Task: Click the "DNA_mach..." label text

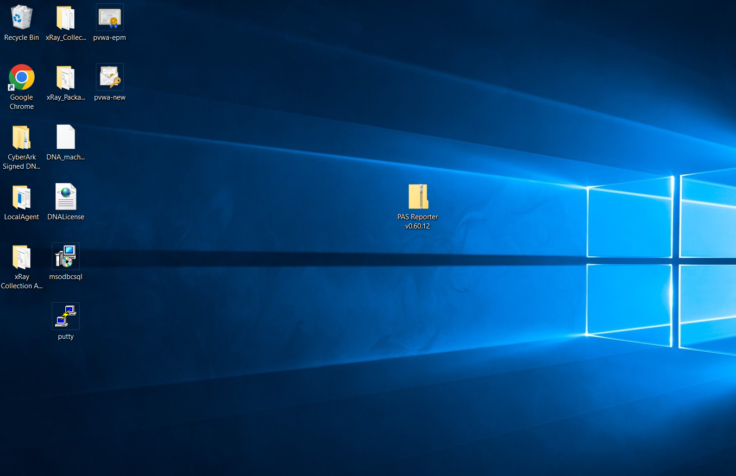Action: point(66,157)
